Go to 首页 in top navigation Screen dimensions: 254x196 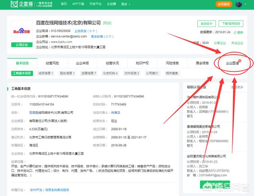coord(64,4)
